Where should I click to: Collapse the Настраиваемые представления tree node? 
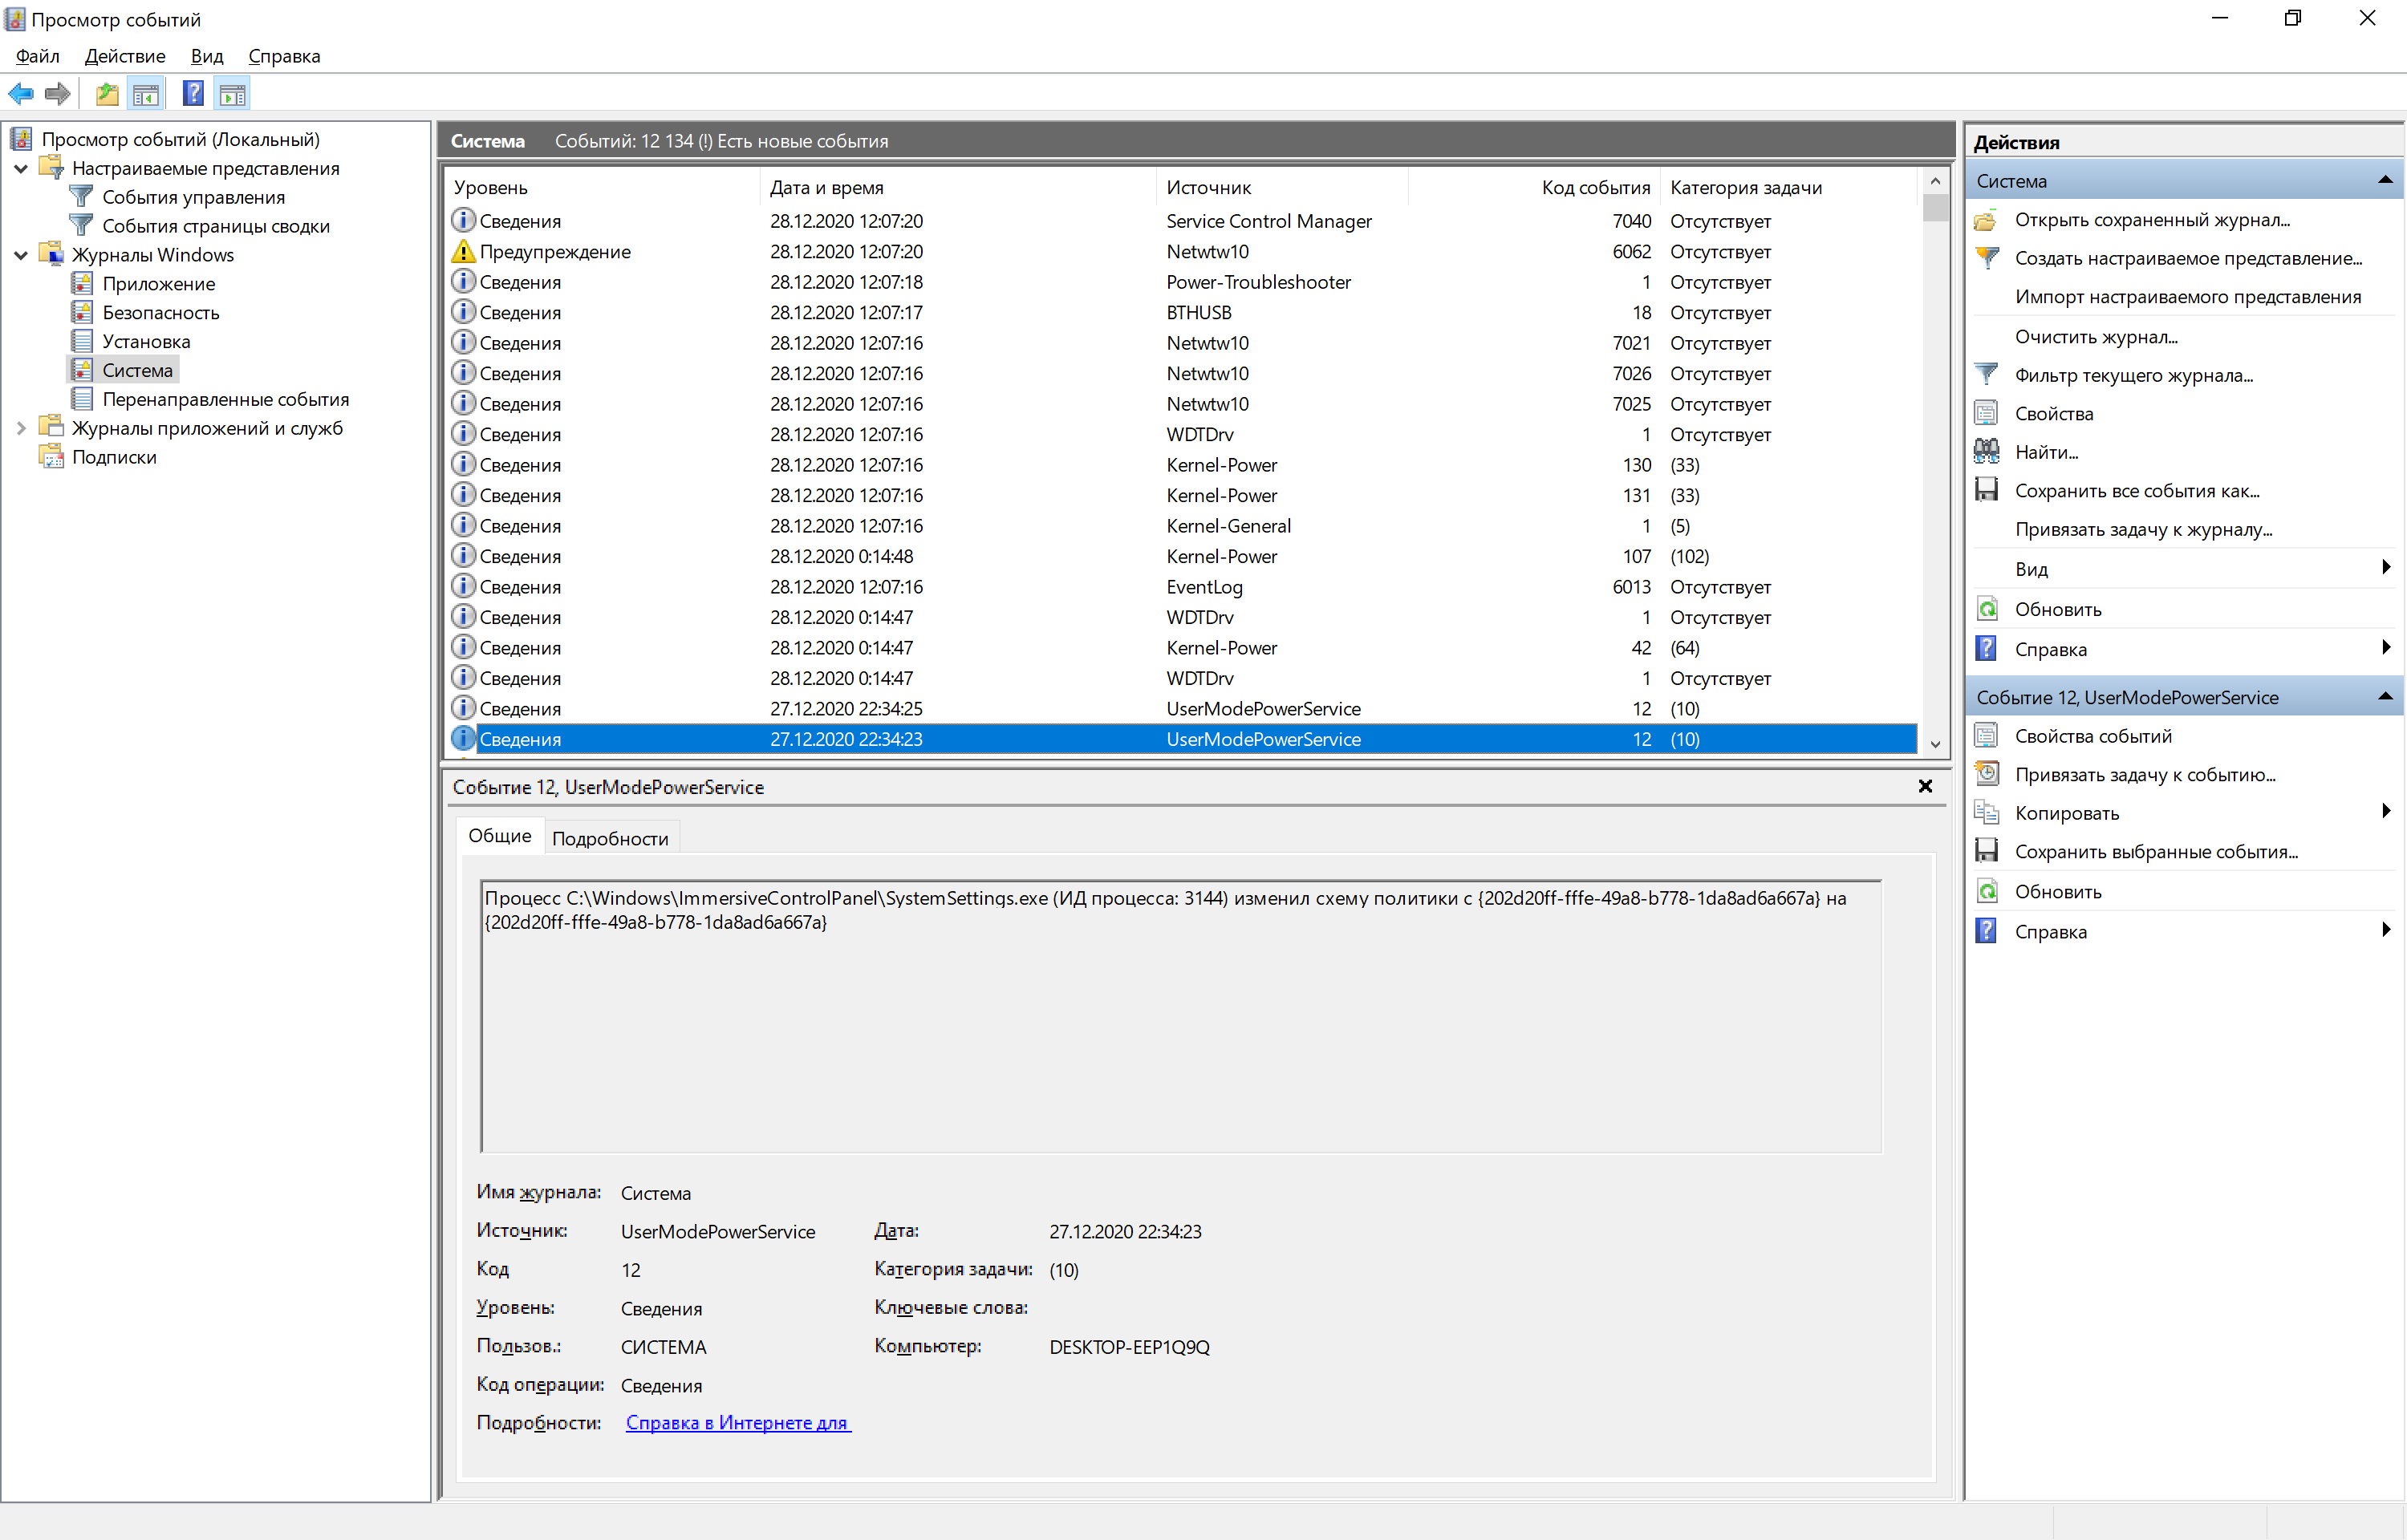[x=21, y=168]
